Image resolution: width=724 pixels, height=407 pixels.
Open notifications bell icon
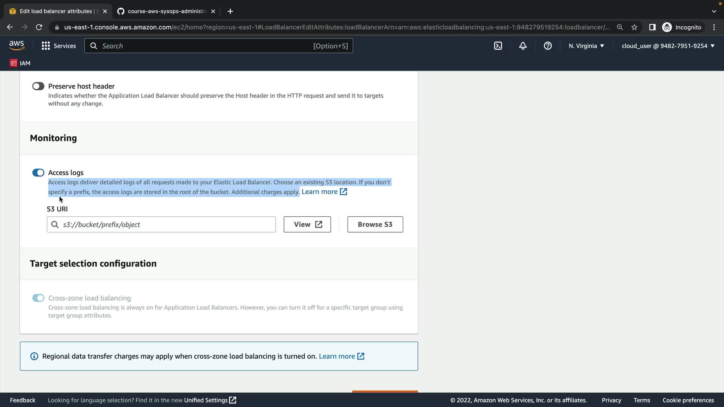point(523,46)
